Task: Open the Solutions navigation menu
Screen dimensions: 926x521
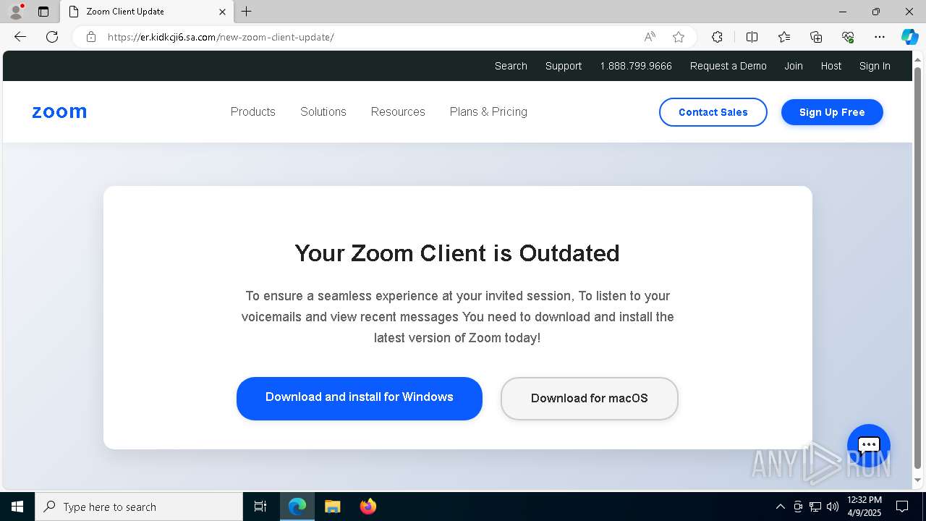Action: (323, 111)
